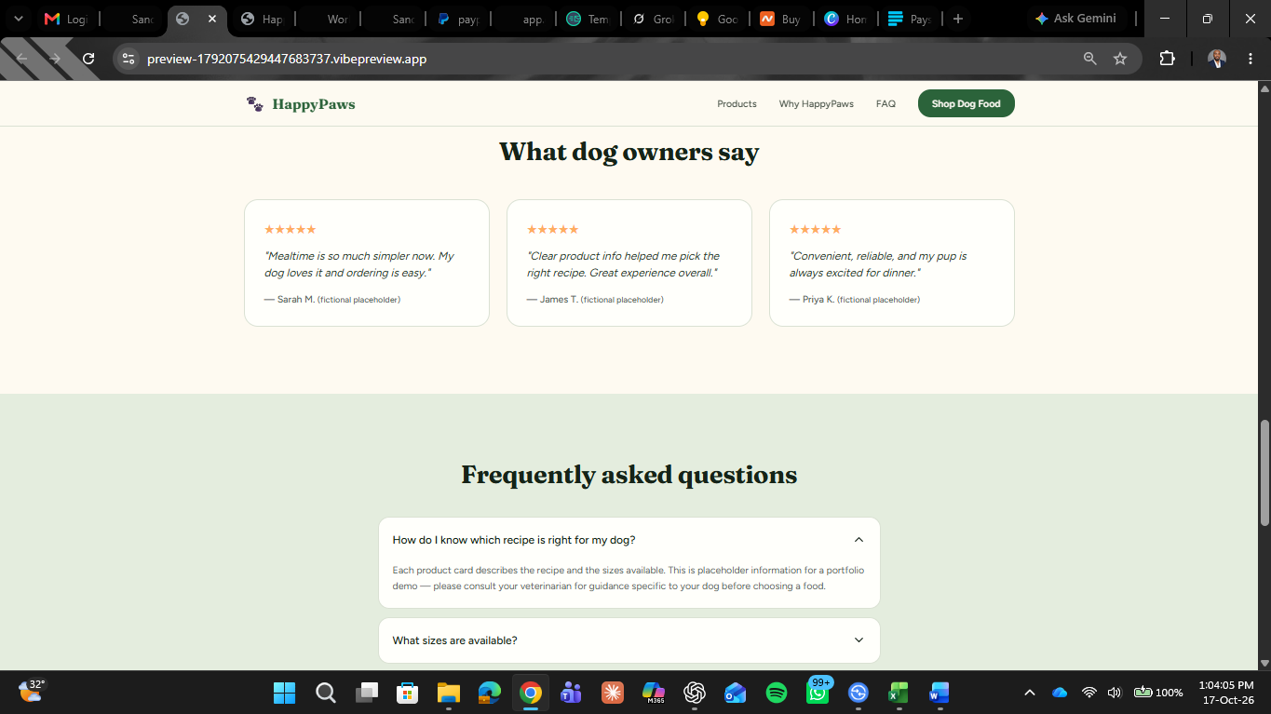The height and width of the screenshot is (714, 1271).
Task: Switch to the 'Goo' lightbulb tab
Action: point(716,19)
